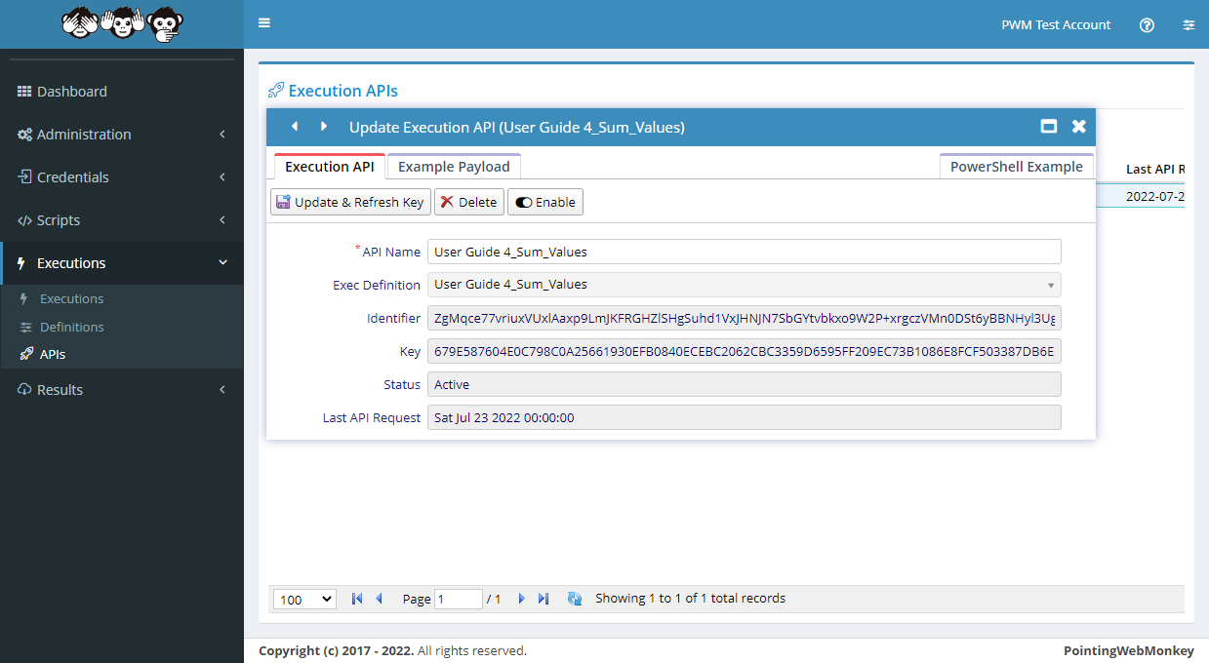Click Update & Refresh Key button
Image resolution: width=1209 pixels, height=663 pixels.
point(350,202)
